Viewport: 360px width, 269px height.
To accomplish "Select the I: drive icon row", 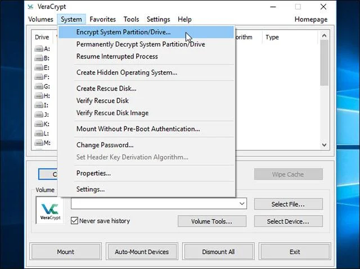I will 42,105.
